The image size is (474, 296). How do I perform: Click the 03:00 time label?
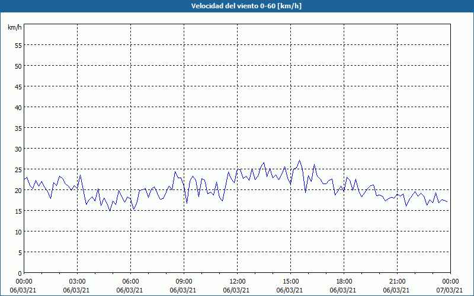[78, 282]
